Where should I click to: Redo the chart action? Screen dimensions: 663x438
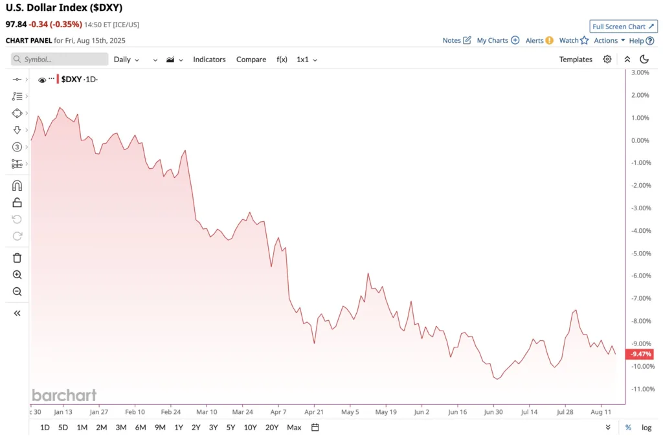point(17,236)
